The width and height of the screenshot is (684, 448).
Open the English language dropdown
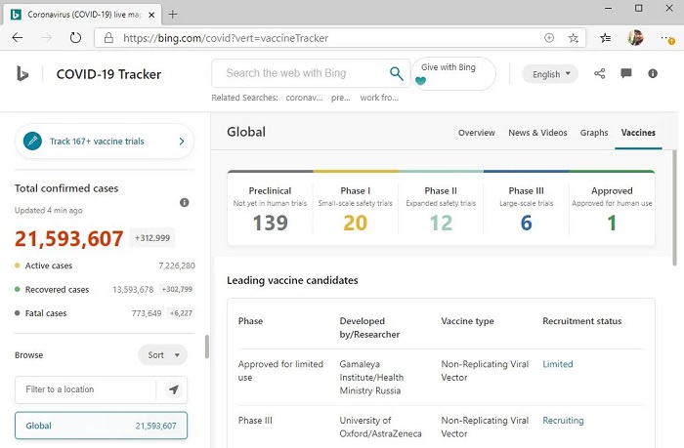(x=550, y=74)
